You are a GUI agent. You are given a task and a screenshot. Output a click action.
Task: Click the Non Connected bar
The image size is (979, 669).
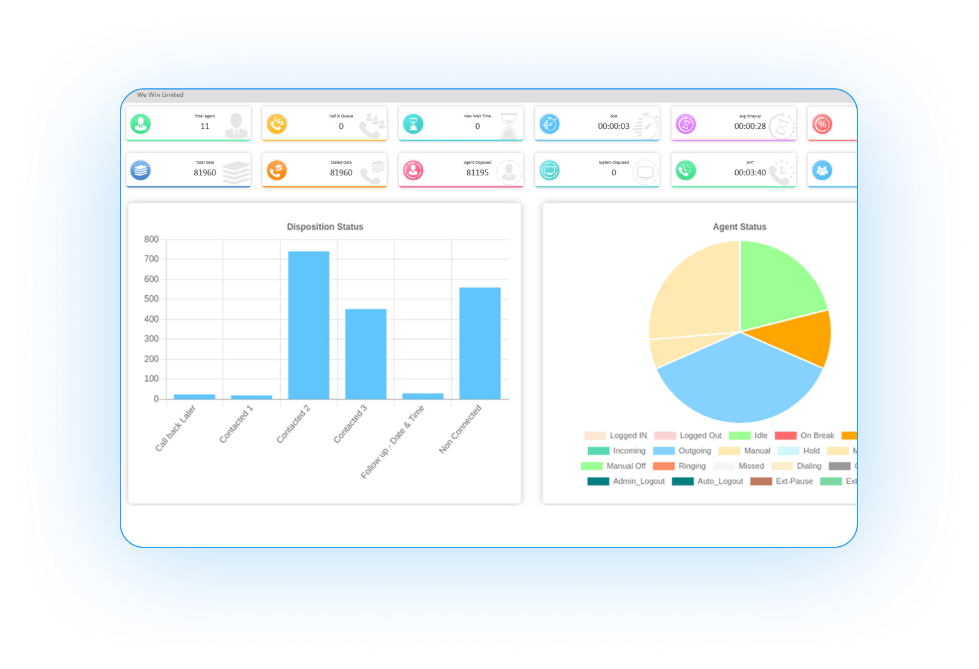coord(480,344)
